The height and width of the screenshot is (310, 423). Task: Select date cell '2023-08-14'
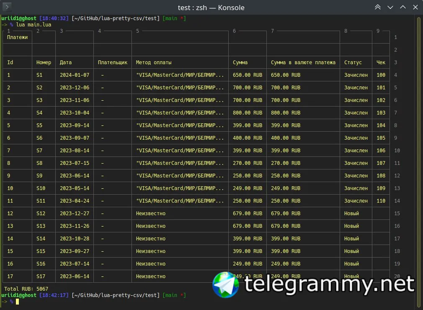click(x=75, y=150)
